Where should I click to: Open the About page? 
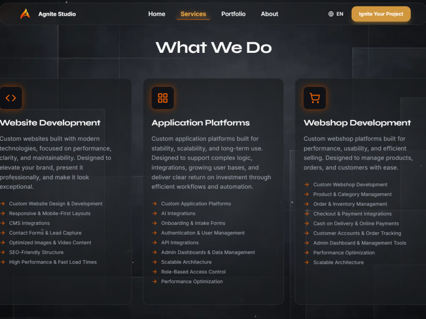[270, 14]
